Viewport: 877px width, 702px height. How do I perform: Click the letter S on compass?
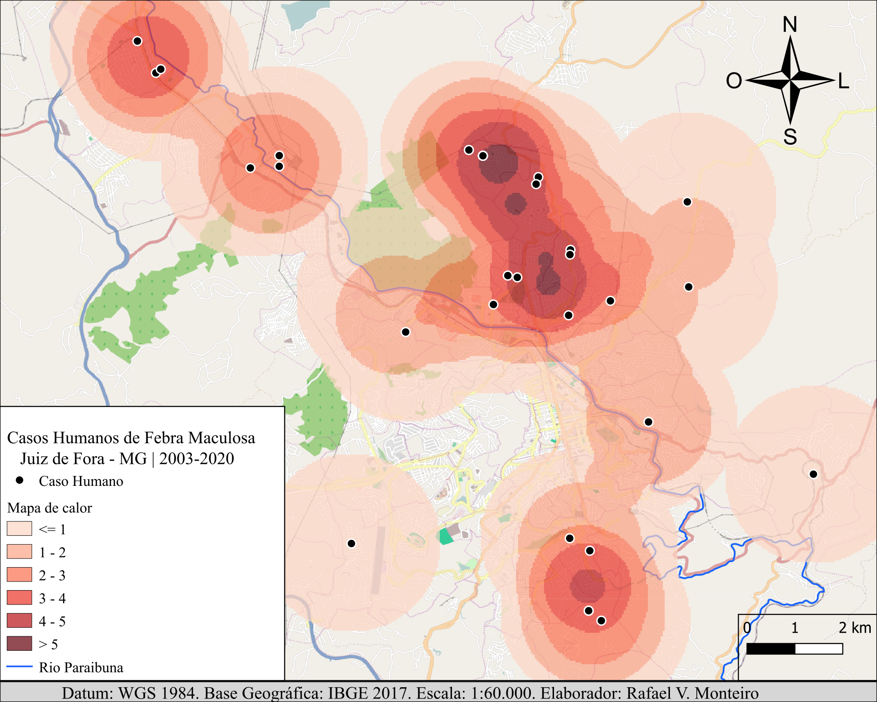pos(790,137)
